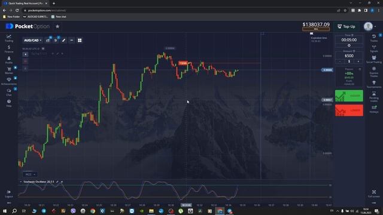The image size is (383, 215).
Task: Click the open $500 trade marker on chart
Action: pyautogui.click(x=183, y=63)
